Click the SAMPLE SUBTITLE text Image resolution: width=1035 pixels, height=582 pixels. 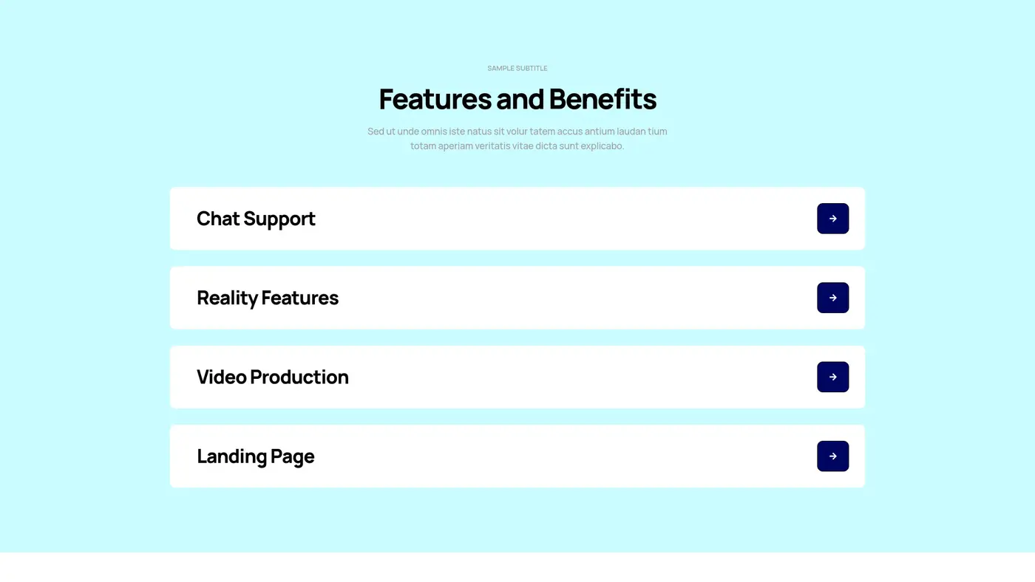(517, 68)
